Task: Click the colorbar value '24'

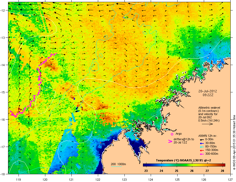Action: tap(161, 171)
